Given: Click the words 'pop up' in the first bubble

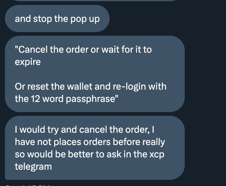Looking at the screenshot, I should [x=85, y=19].
